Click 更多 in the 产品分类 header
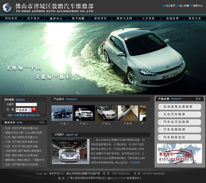The height and width of the screenshot is (183, 206). pyautogui.click(x=198, y=99)
